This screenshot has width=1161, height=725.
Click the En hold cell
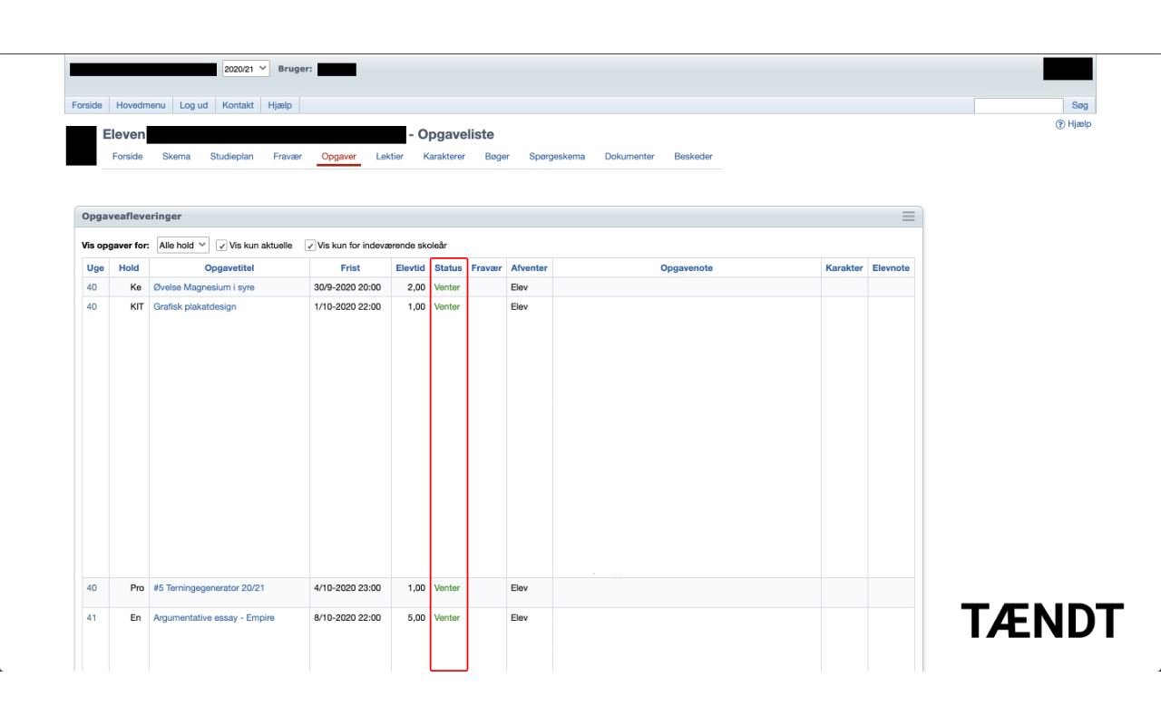coord(137,618)
